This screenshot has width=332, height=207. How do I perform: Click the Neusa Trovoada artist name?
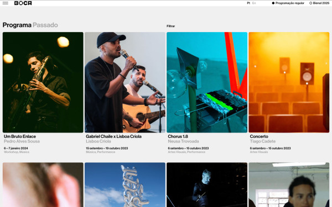(x=183, y=141)
